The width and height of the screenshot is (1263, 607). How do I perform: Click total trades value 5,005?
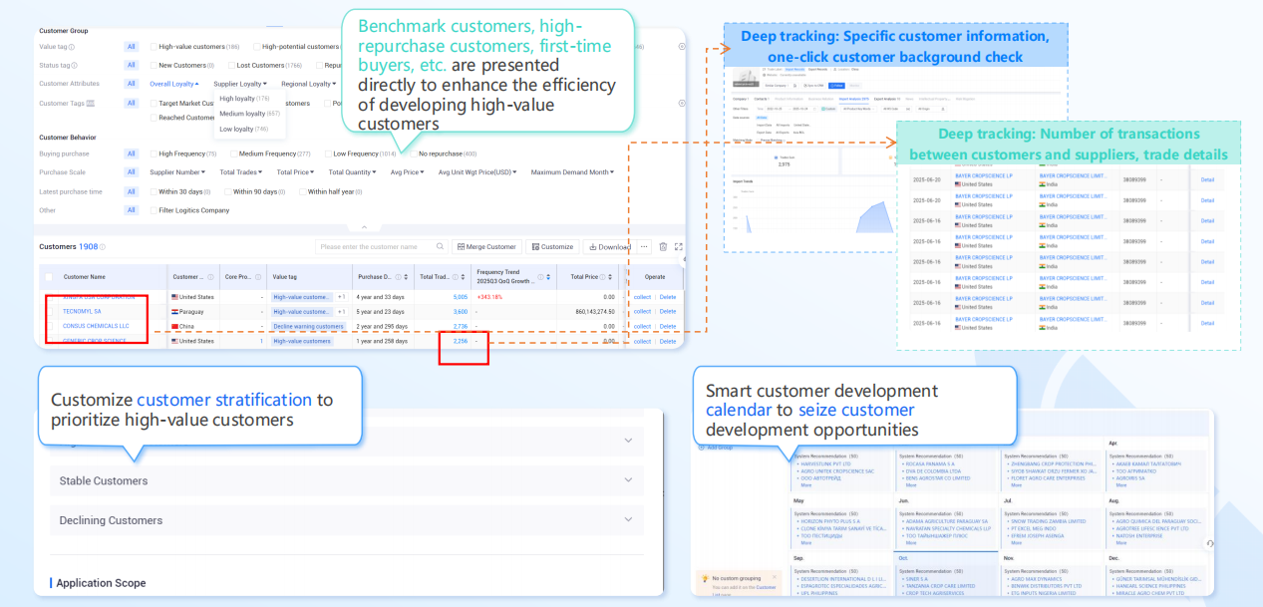tap(460, 297)
